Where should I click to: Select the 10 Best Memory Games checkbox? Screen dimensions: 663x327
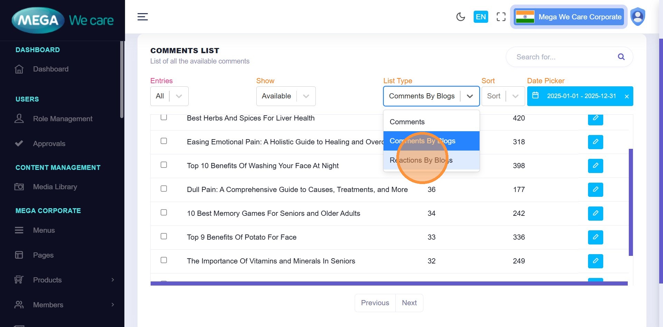(164, 212)
